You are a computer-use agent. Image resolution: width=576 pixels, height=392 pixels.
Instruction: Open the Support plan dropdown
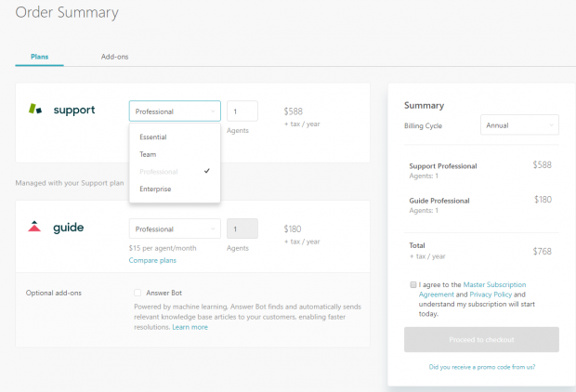[x=175, y=111]
